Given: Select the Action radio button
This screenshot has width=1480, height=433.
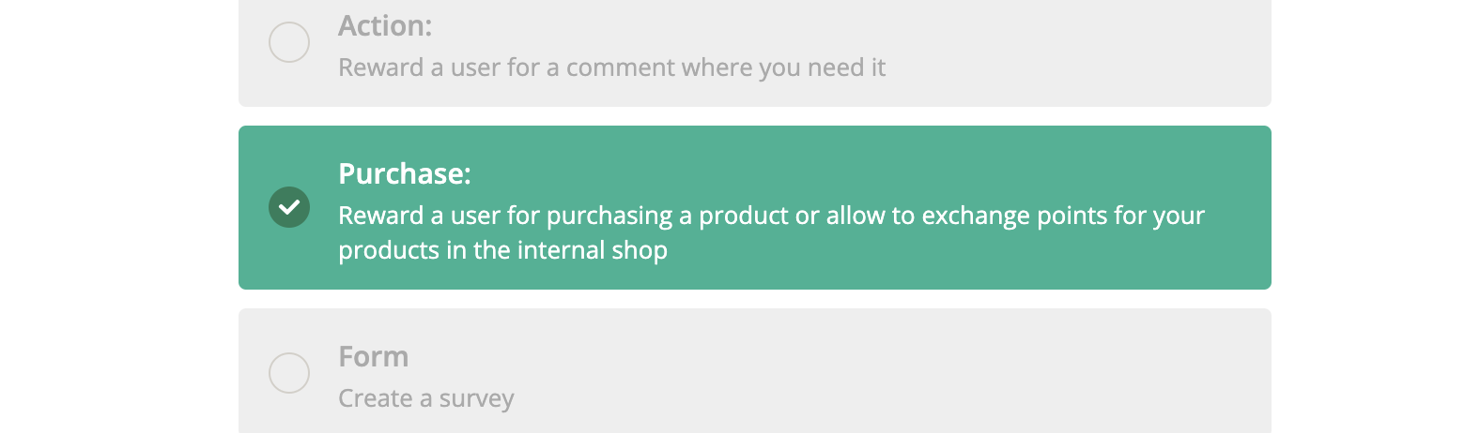Looking at the screenshot, I should pyautogui.click(x=289, y=42).
